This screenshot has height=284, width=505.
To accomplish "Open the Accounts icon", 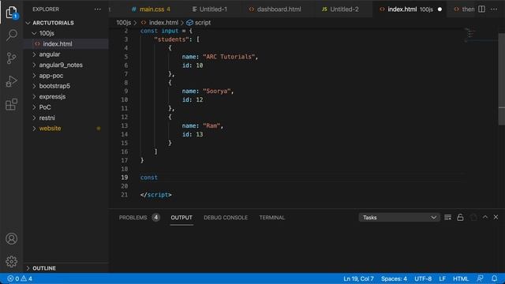I will pyautogui.click(x=12, y=238).
